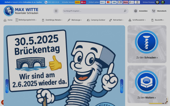The height and width of the screenshot is (106, 170).
Task: Click the Sichere Prozesse text
Action: 148,2
